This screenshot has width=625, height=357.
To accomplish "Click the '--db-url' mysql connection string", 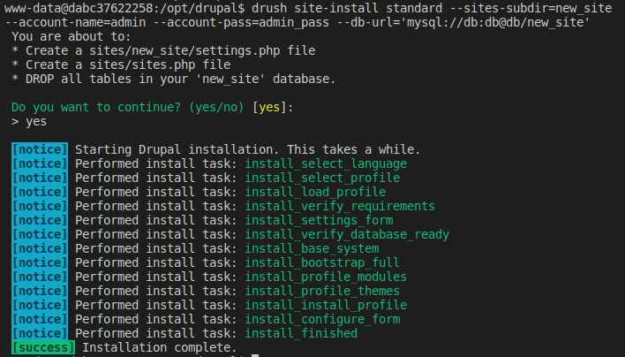I will 463,22.
